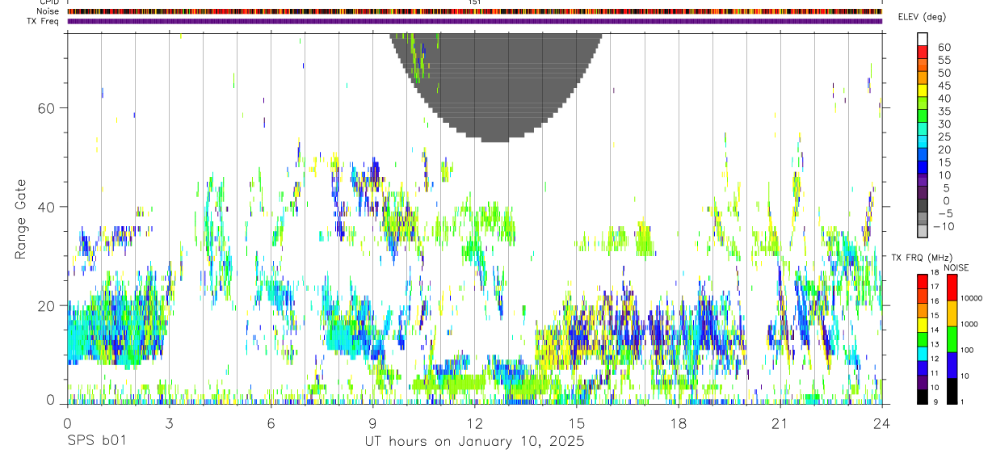Click the yellow segment of TX FRQ colorbar

click(923, 325)
